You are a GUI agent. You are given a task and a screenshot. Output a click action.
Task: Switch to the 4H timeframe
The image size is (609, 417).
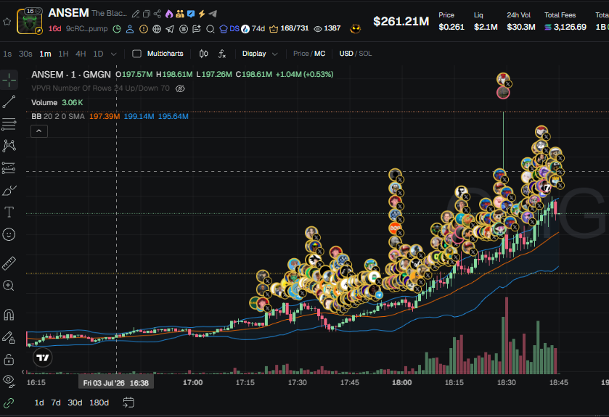81,54
